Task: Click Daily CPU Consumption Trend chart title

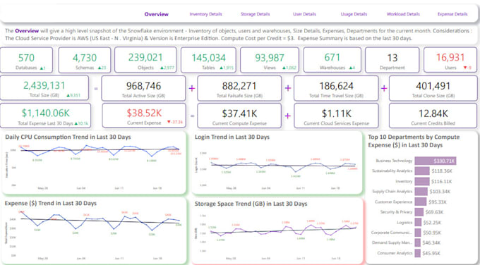Action: (68, 137)
